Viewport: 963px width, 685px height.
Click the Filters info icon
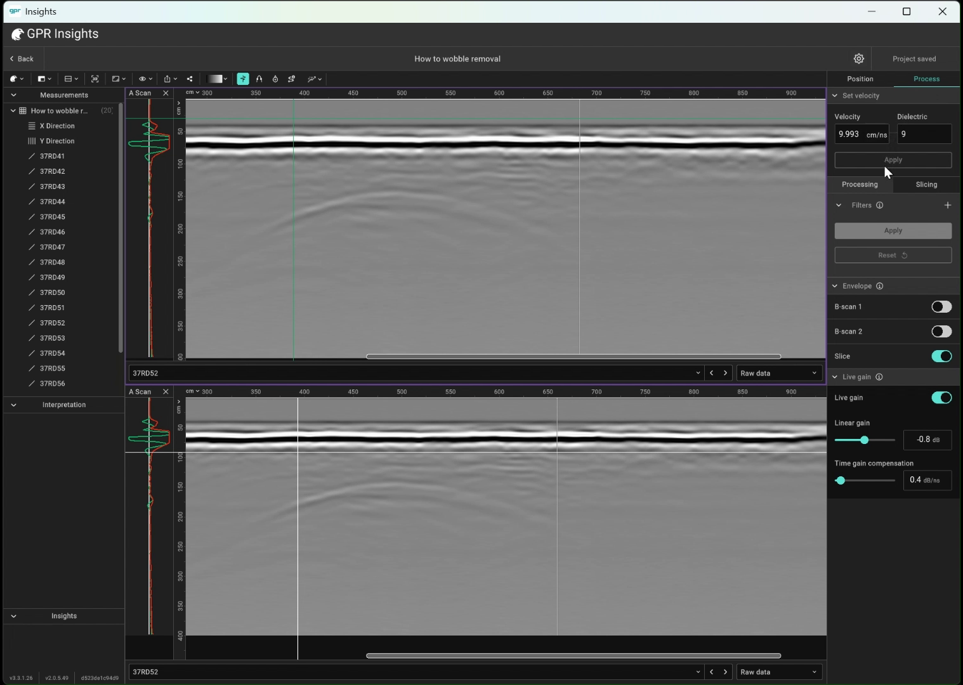pos(879,205)
